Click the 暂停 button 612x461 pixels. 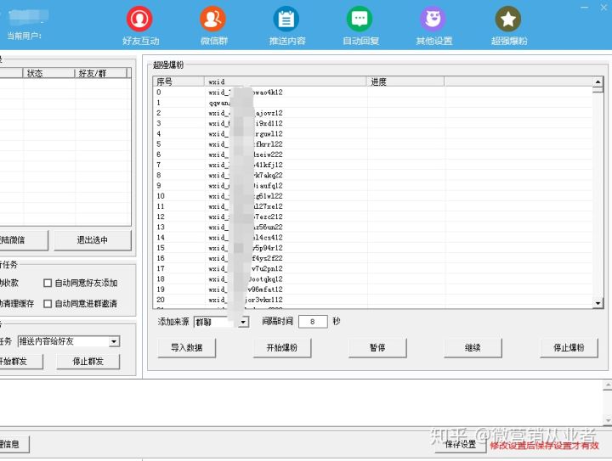377,348
